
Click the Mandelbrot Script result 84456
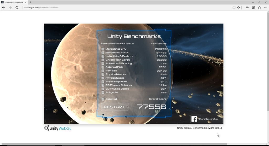[162, 52]
